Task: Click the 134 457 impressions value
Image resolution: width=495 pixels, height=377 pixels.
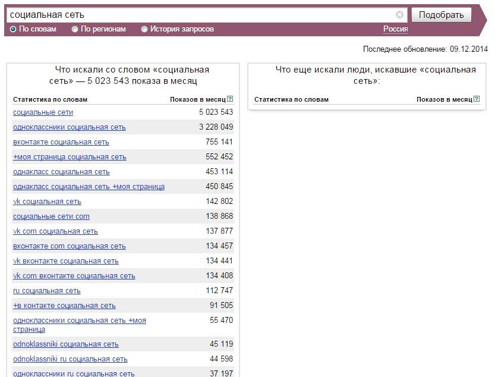Action: 219,246
